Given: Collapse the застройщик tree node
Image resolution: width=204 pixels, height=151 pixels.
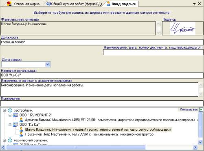Looking at the screenshot, I should click(x=4, y=110).
